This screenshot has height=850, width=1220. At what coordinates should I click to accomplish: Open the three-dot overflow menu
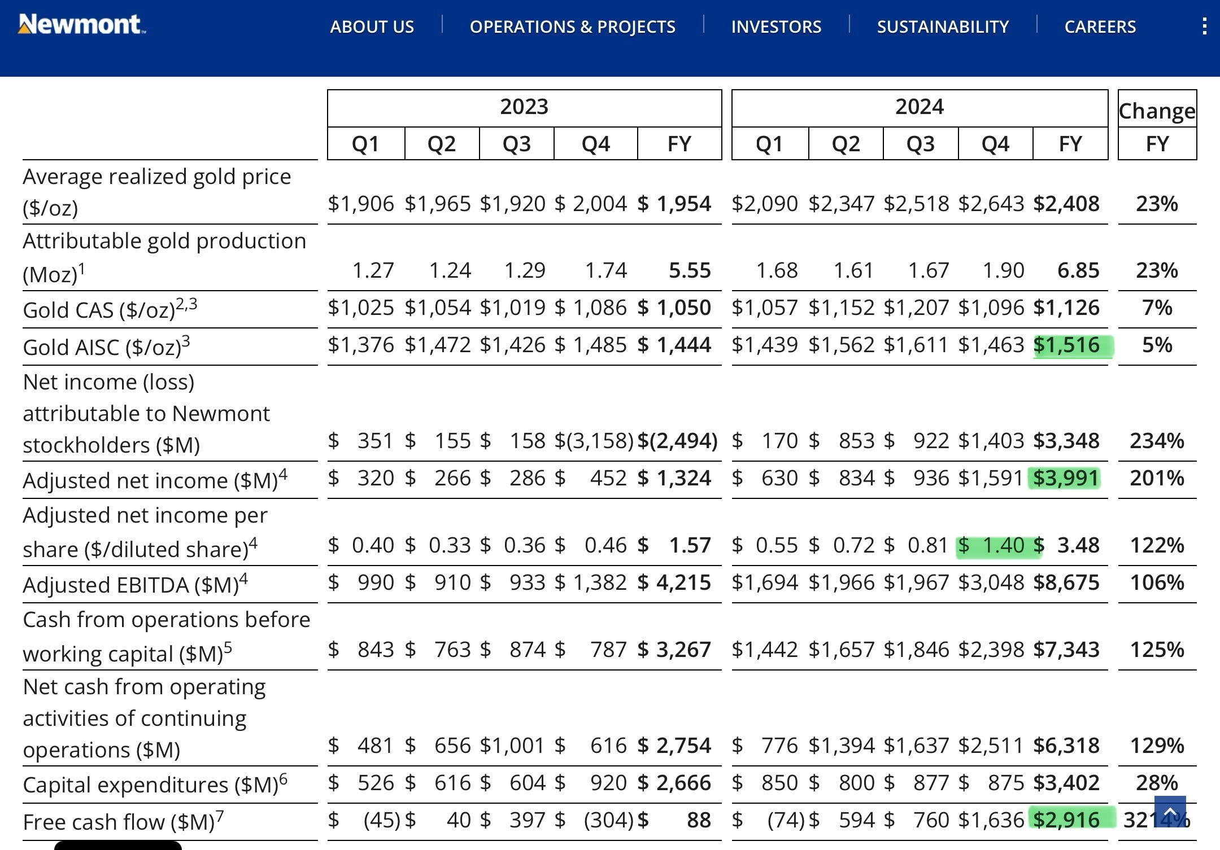(x=1204, y=26)
